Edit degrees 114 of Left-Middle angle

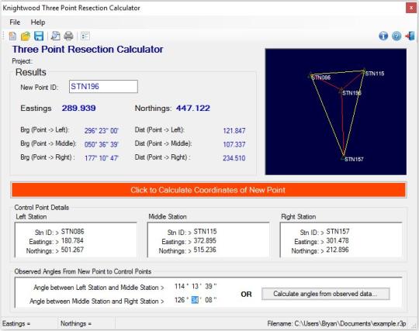tap(180, 286)
